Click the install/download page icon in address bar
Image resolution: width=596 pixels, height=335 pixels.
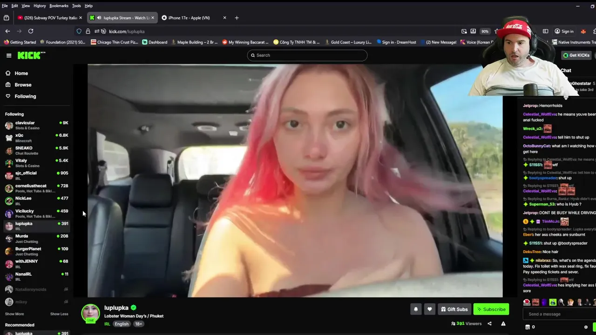473,31
